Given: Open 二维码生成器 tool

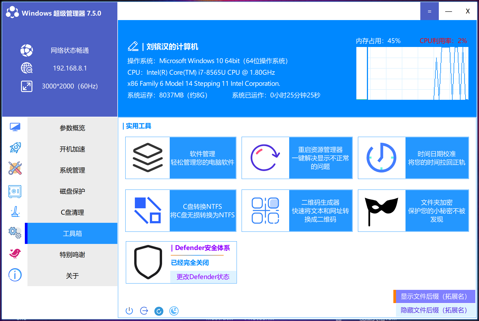Looking at the screenshot, I should 320,211.
